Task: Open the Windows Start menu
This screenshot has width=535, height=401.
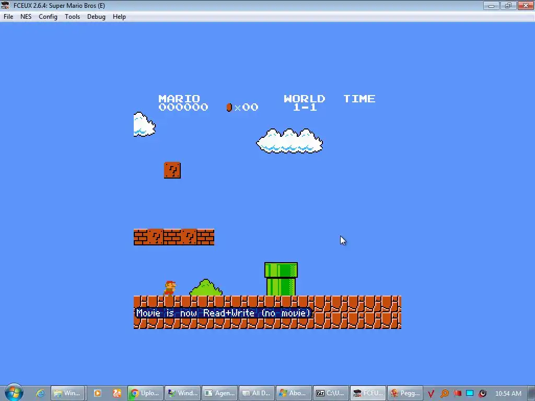Action: [14, 393]
